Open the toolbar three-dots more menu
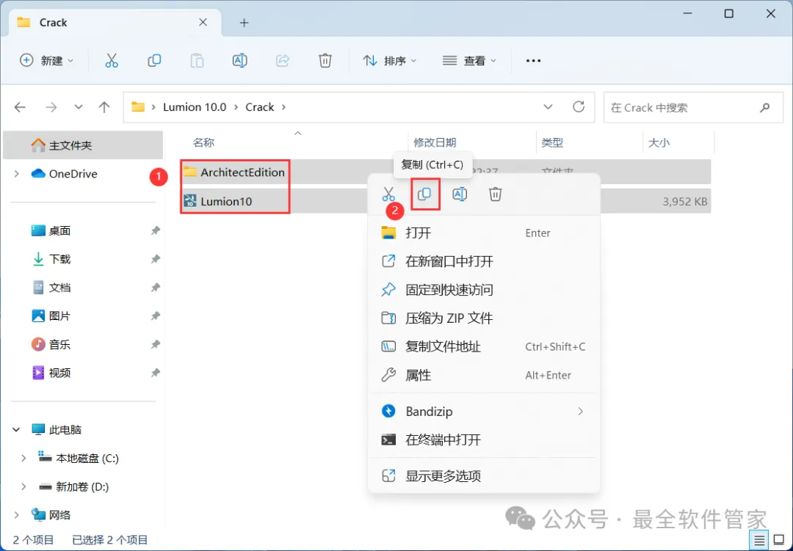The height and width of the screenshot is (551, 793). 534,61
